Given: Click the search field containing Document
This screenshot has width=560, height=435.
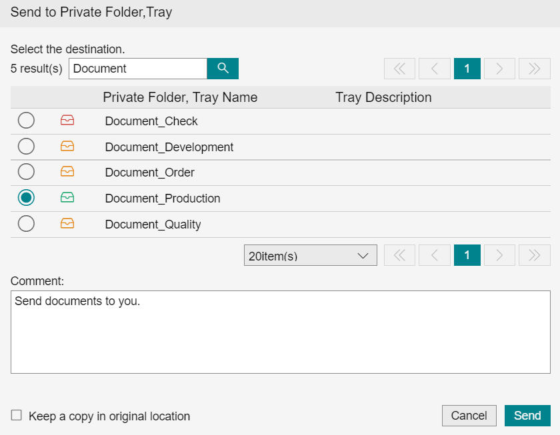Looking at the screenshot, I should coord(137,69).
